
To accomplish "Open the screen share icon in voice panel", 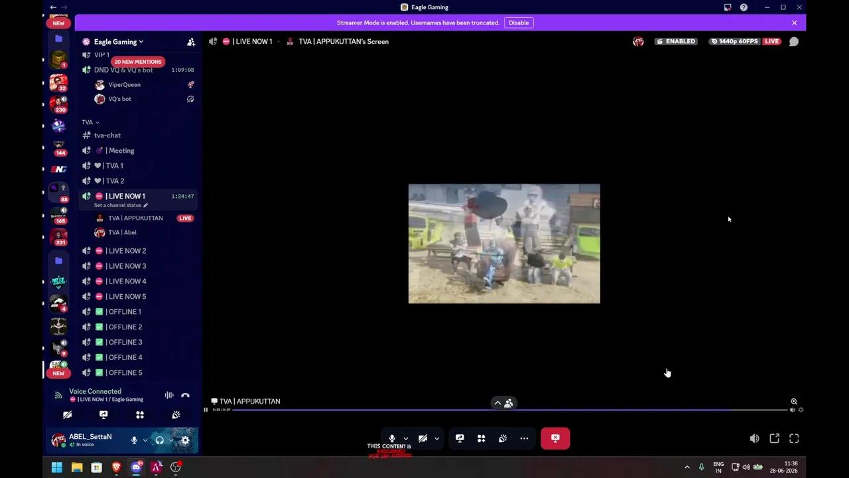I will (103, 414).
